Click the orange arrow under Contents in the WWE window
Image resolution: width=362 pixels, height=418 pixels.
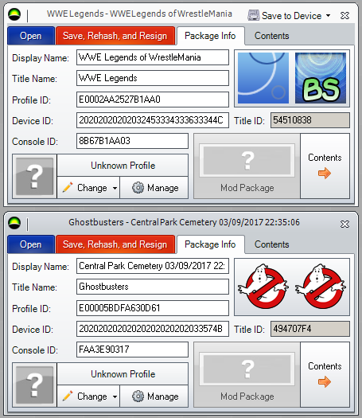pyautogui.click(x=325, y=174)
